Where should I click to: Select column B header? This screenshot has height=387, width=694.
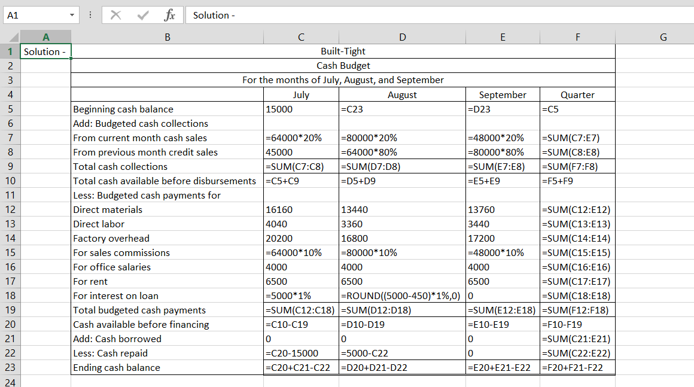click(168, 37)
